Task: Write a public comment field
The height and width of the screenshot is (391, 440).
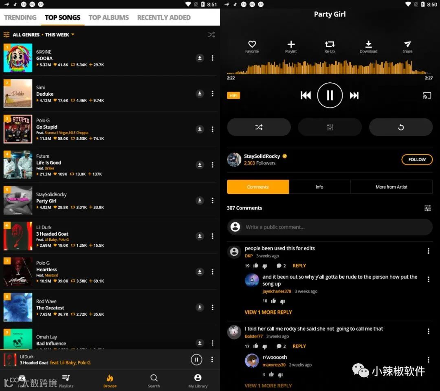Action: click(330, 227)
